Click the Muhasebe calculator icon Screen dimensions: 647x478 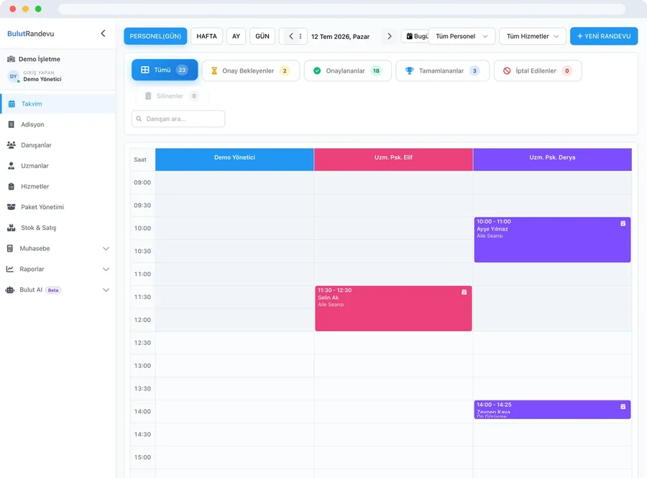pos(10,248)
